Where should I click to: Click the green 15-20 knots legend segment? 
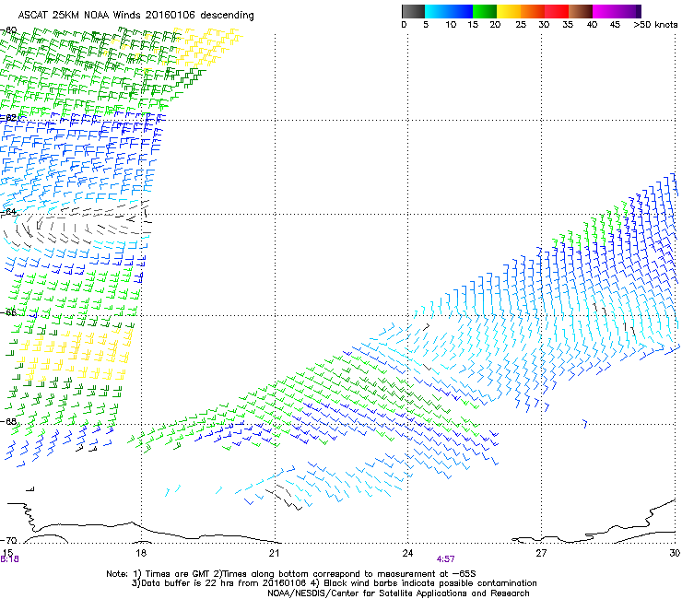pos(485,11)
